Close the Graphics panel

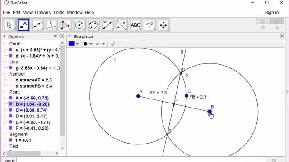coord(282,36)
